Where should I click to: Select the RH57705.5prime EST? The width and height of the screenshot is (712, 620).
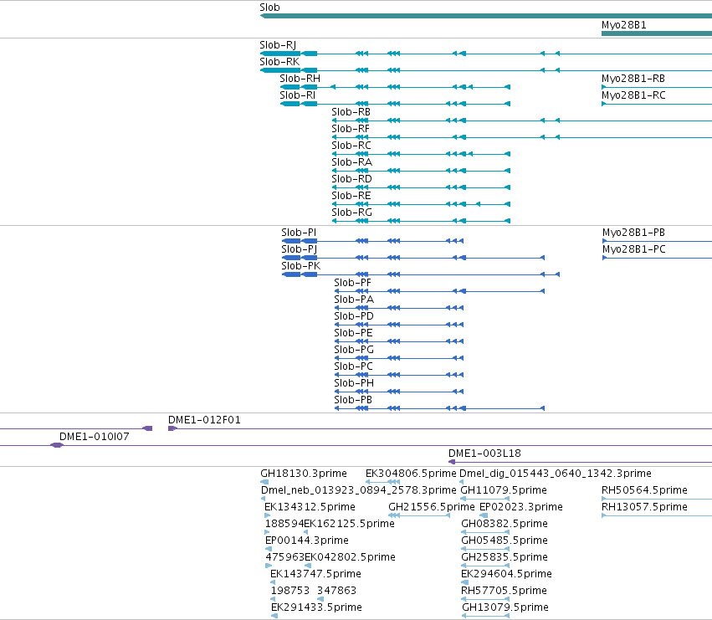pos(485,599)
